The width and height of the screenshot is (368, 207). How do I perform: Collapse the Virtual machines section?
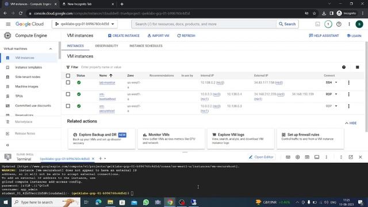(51, 49)
